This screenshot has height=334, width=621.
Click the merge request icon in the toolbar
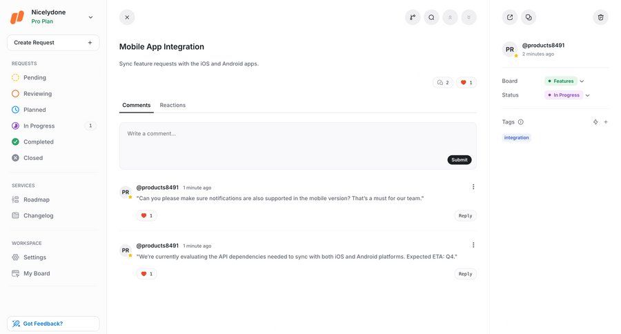[413, 17]
